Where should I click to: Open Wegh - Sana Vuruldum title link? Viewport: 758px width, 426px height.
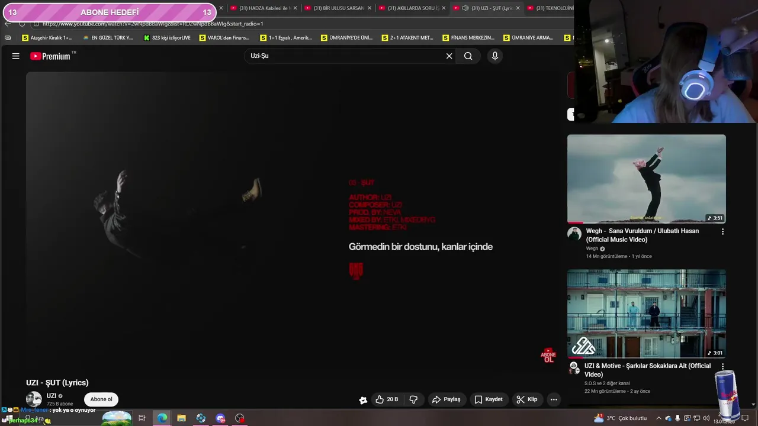643,235
